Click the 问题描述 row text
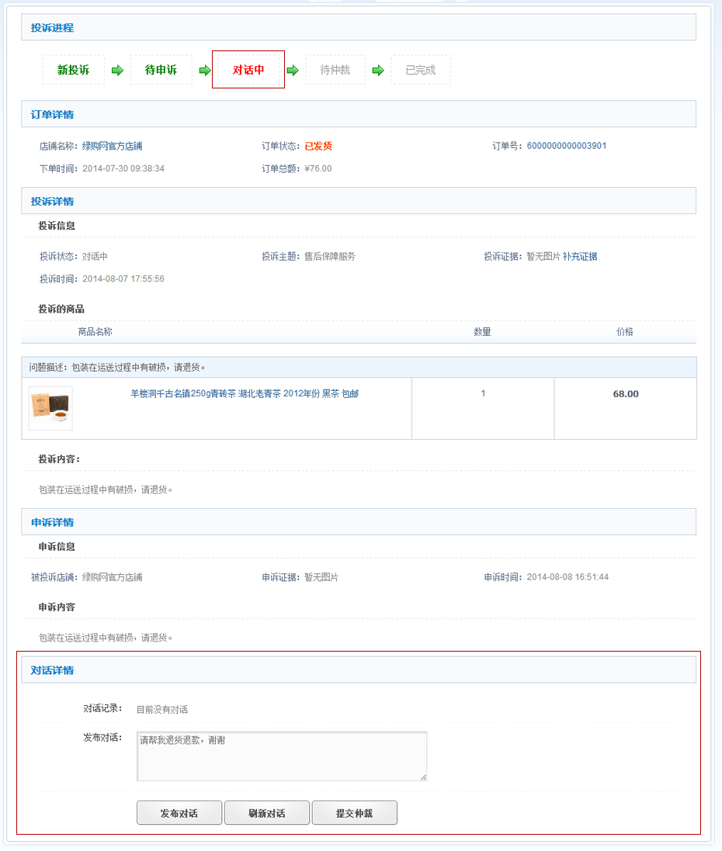The width and height of the screenshot is (722, 851). (x=116, y=368)
